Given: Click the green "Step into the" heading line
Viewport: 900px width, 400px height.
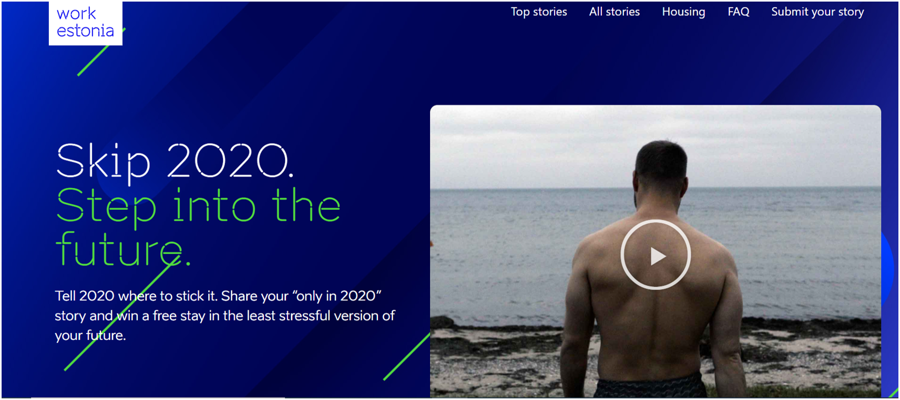Looking at the screenshot, I should (198, 207).
